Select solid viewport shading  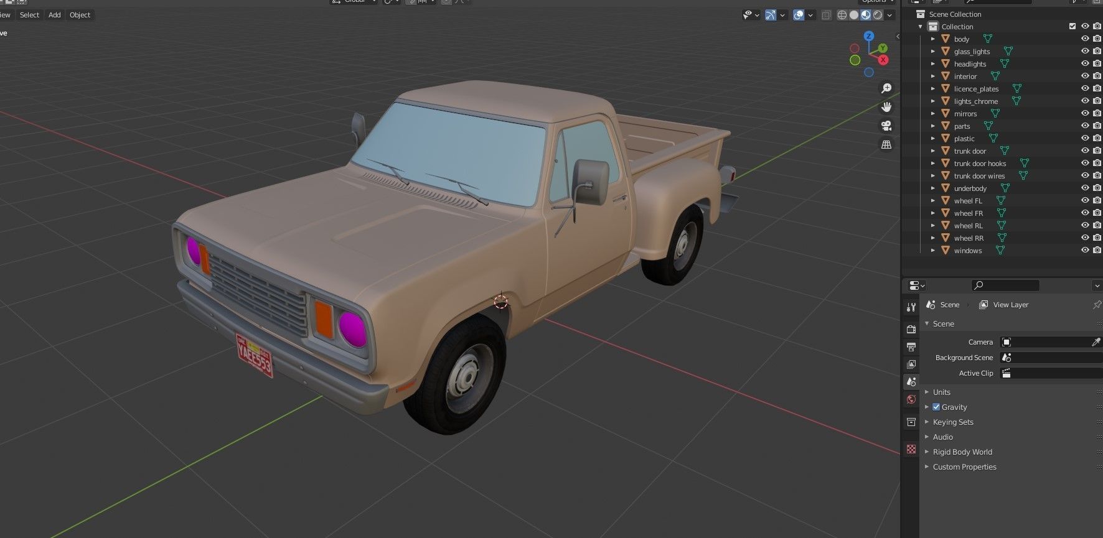854,15
